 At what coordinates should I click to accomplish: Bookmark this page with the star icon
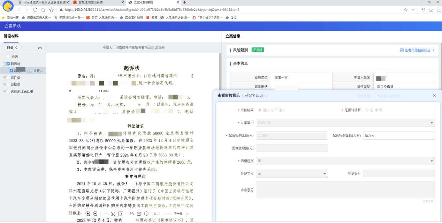click(x=51, y=10)
